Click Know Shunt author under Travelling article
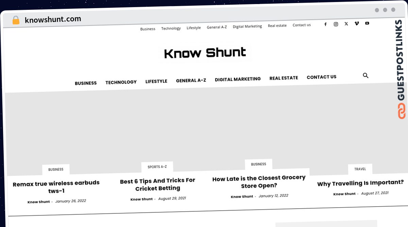408x227 pixels. coord(344,194)
